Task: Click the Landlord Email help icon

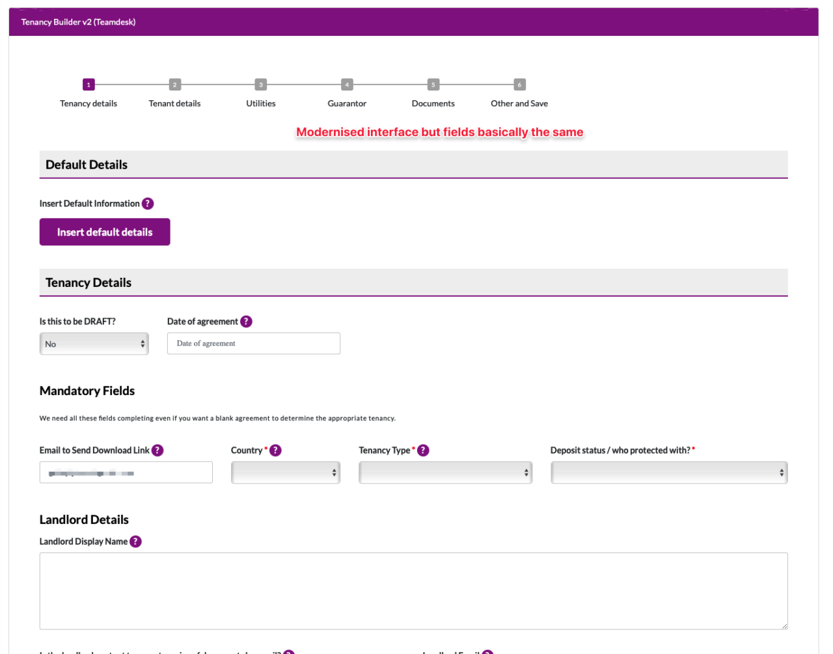Action: coord(489,652)
